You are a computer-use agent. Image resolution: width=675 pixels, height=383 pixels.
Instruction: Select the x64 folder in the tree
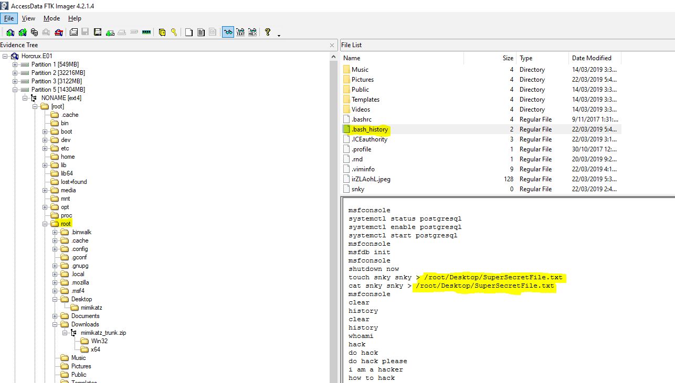[96, 349]
